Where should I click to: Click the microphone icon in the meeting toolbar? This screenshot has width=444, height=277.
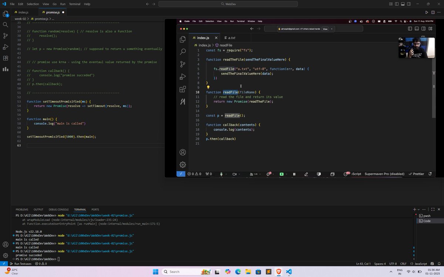221,174
